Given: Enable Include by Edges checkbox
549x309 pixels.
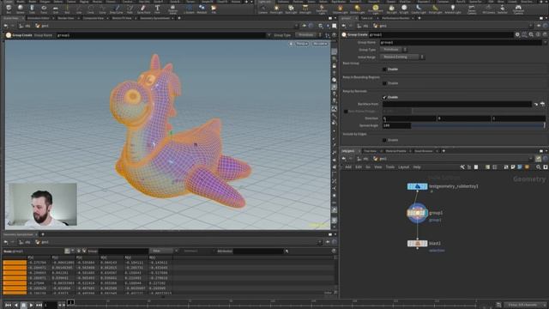Looking at the screenshot, I should pyautogui.click(x=384, y=140).
